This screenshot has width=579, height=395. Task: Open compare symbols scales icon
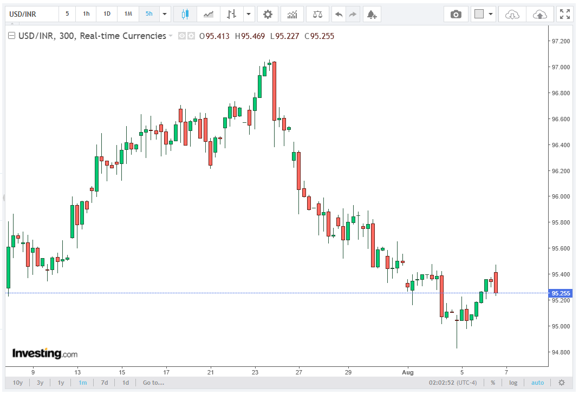pos(317,15)
